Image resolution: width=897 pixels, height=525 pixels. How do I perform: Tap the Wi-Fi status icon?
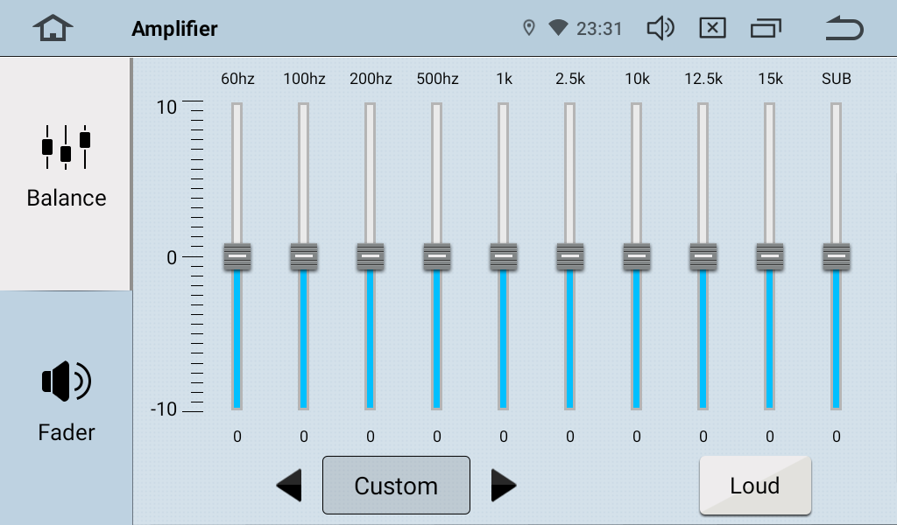click(x=558, y=29)
